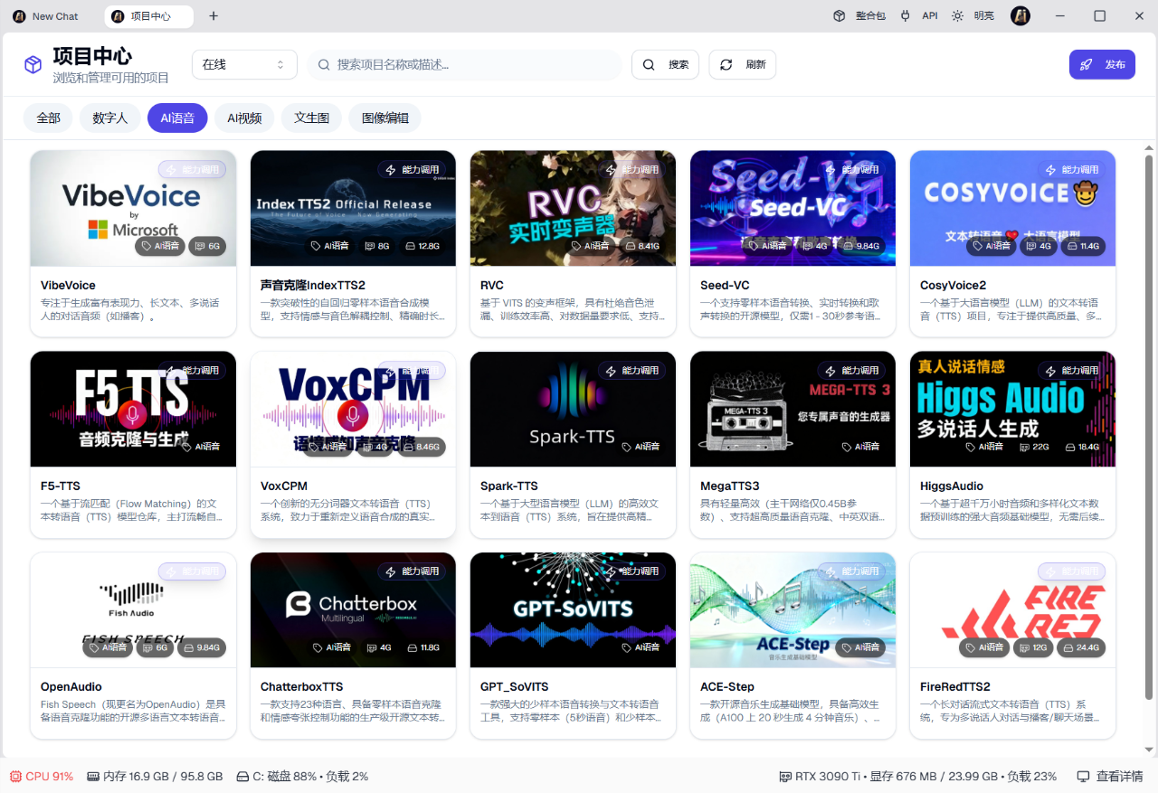
Task: Toggle the 明亮 light theme switch
Action: (x=974, y=16)
